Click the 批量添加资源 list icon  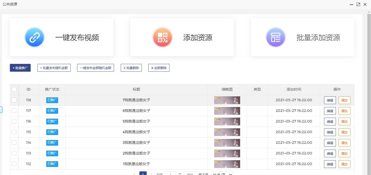pos(276,37)
